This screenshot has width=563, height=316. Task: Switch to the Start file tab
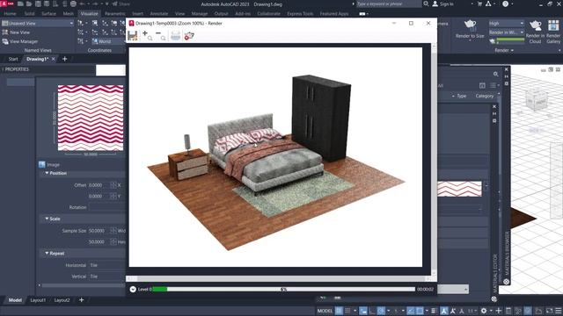(x=13, y=59)
